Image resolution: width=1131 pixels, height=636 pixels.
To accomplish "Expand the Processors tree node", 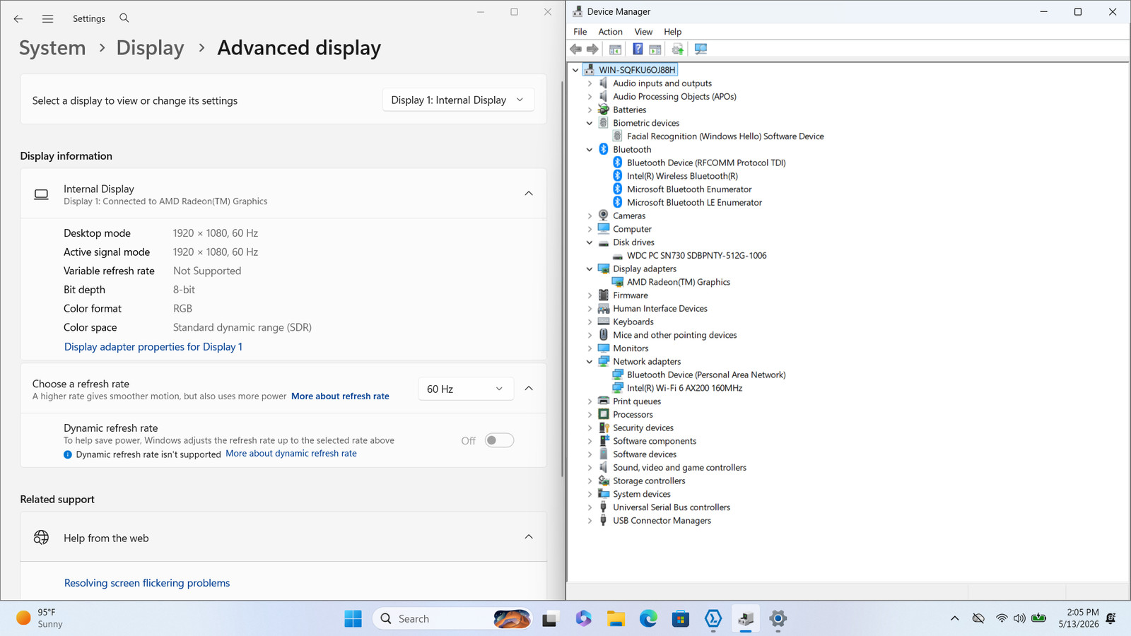I will point(590,415).
